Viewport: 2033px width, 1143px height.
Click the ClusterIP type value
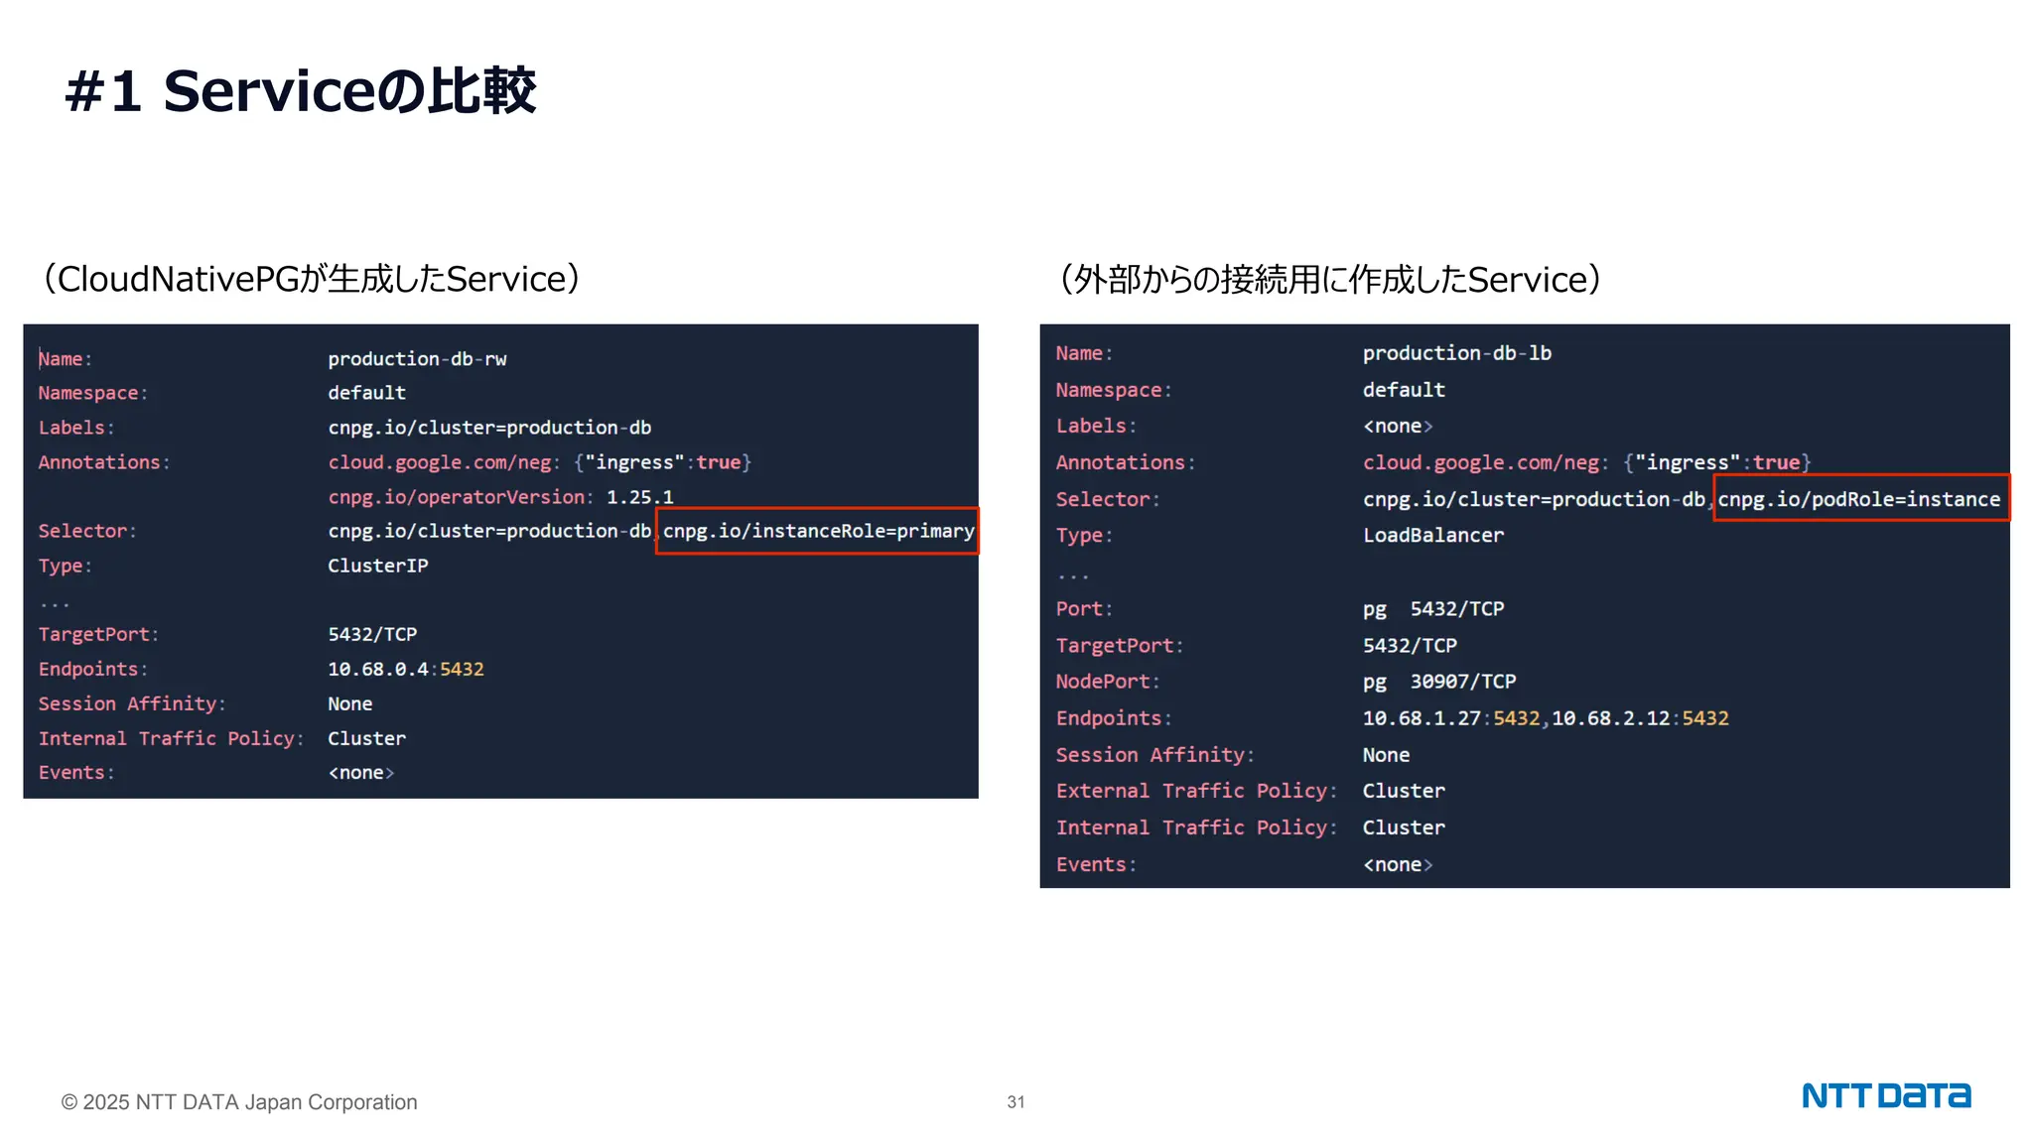pyautogui.click(x=378, y=566)
